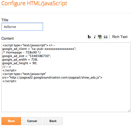
Task: Click the textarea resize handle
Action: click(x=129, y=111)
